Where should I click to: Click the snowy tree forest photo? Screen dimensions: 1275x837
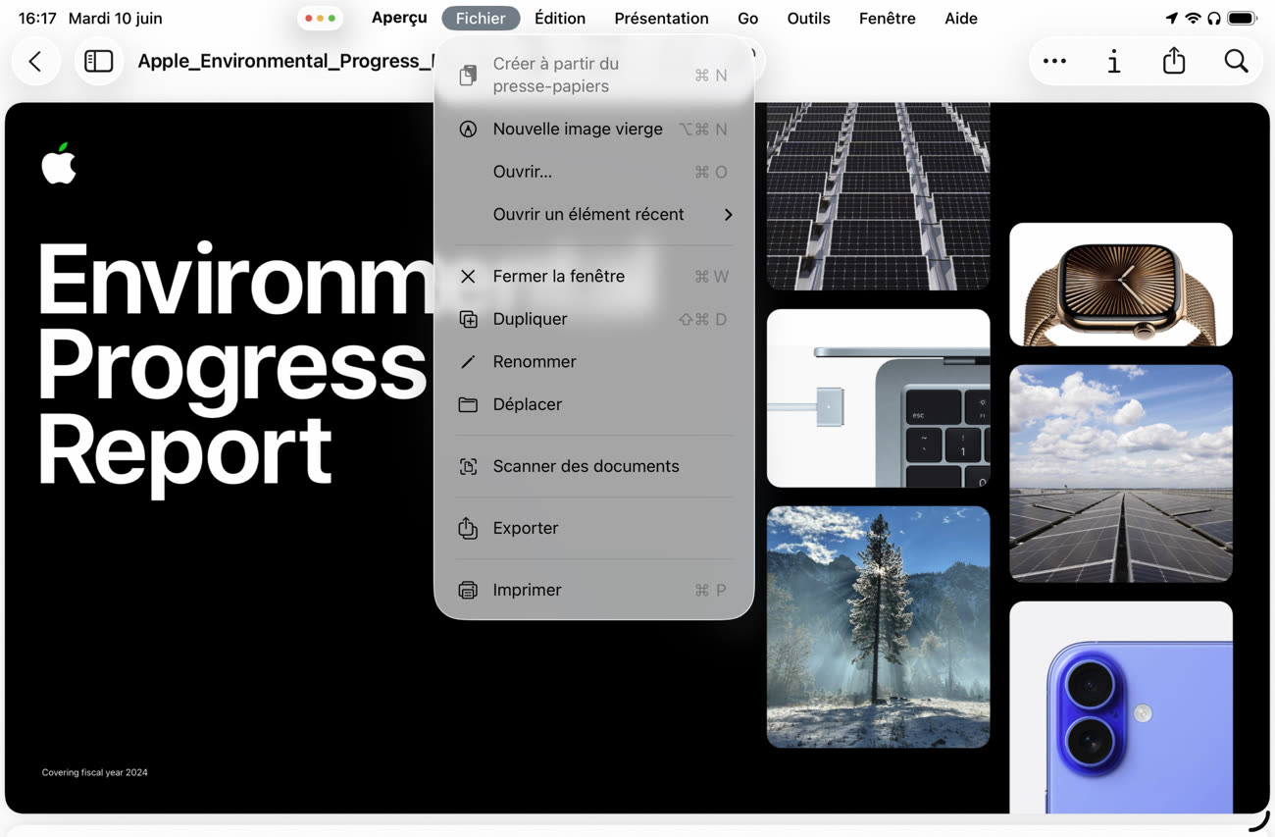[x=878, y=627]
